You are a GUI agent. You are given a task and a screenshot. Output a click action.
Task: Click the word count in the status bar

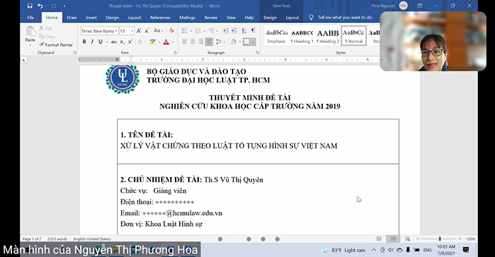[57, 239]
